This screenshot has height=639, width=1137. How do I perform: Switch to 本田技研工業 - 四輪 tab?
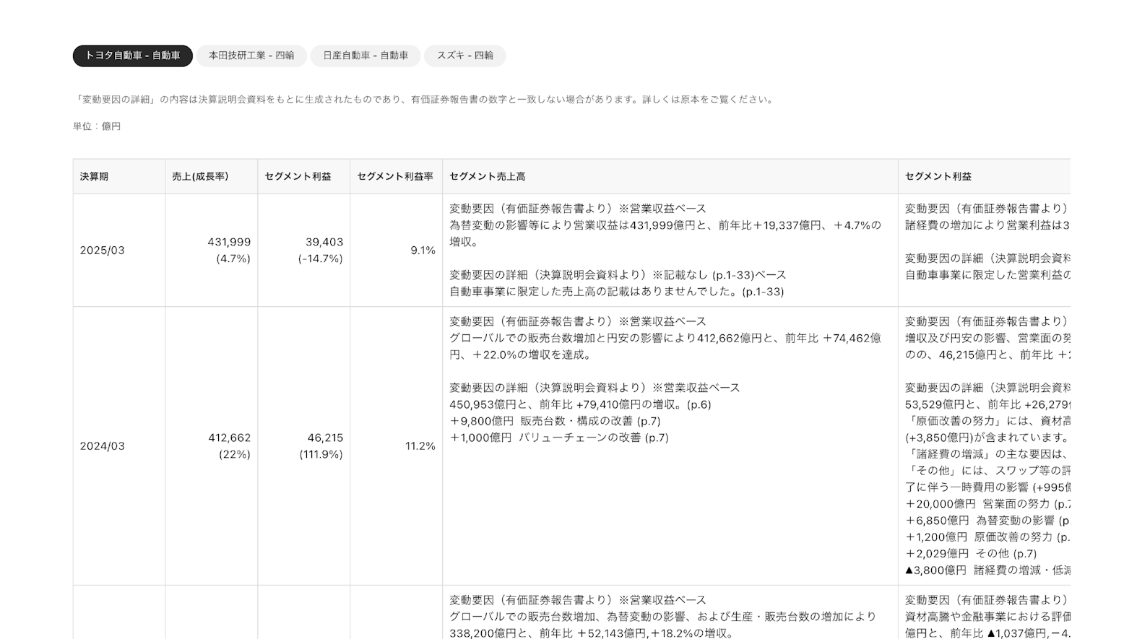coord(251,56)
